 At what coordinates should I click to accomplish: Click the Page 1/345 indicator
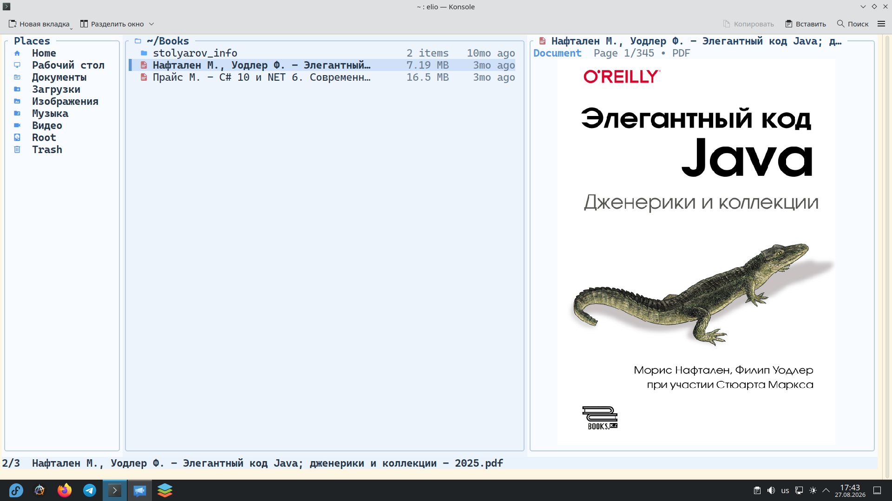point(623,53)
